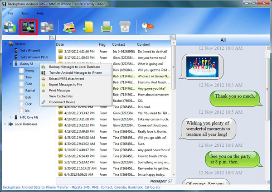Choose View Cache Files

[76, 96]
